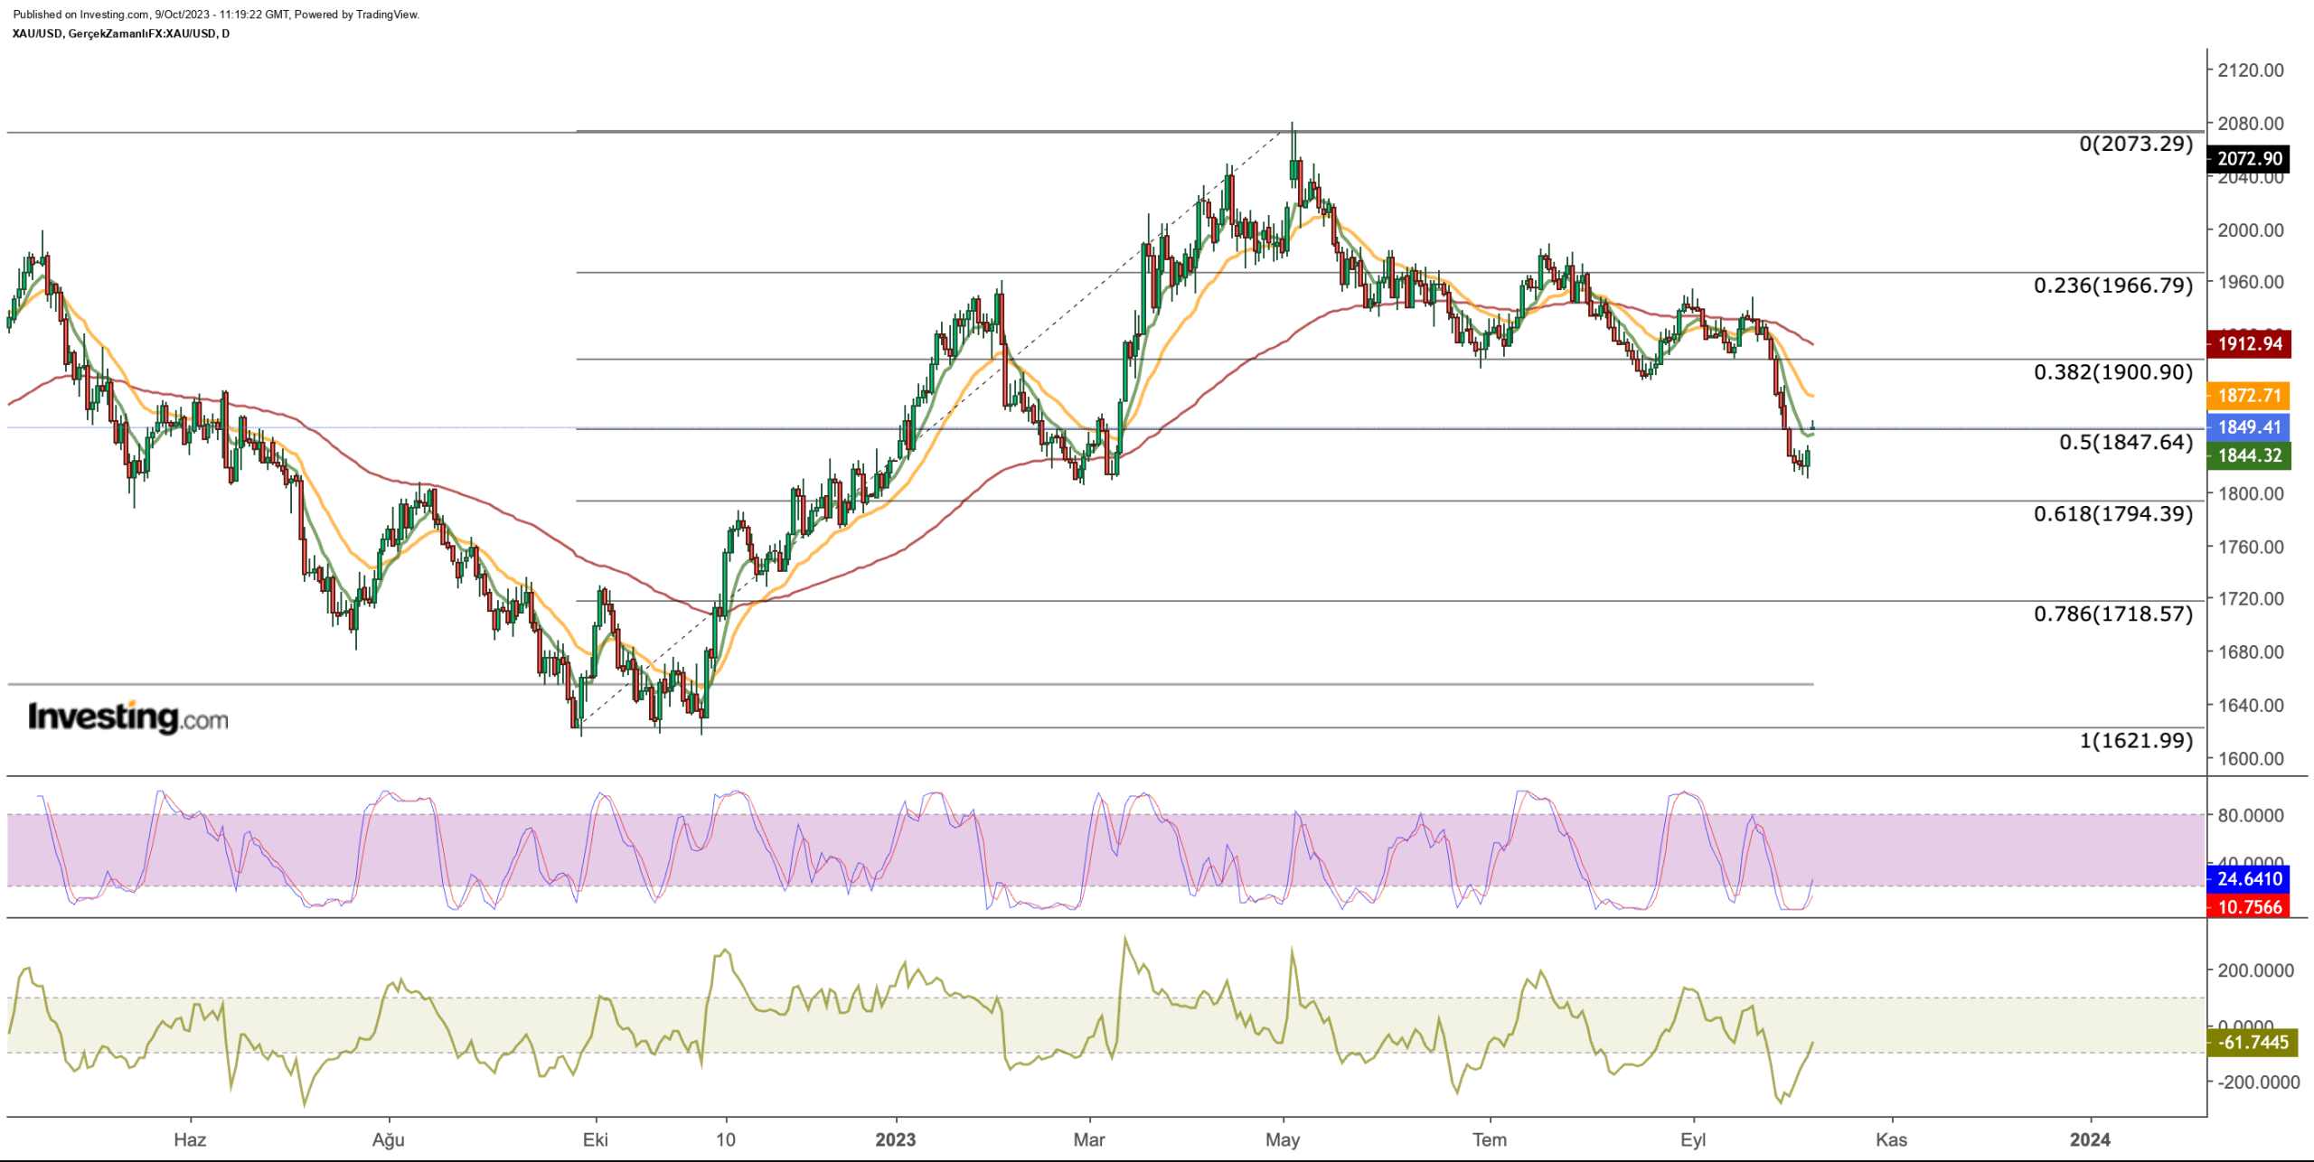
Task: Click the 1912.94 dark red moving average label
Action: click(x=2248, y=343)
